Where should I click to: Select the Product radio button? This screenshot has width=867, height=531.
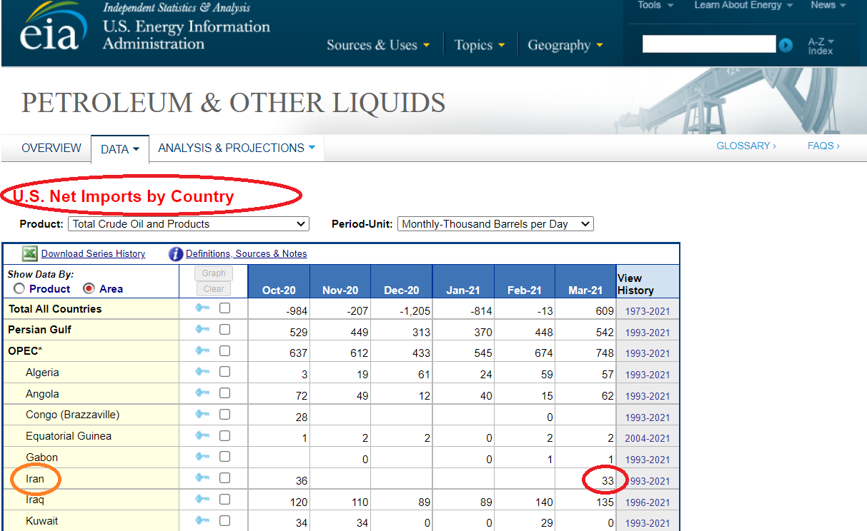[19, 289]
